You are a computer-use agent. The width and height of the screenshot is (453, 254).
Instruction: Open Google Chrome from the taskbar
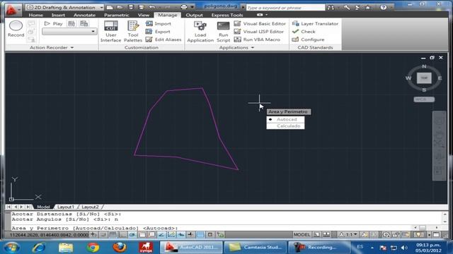point(93,247)
